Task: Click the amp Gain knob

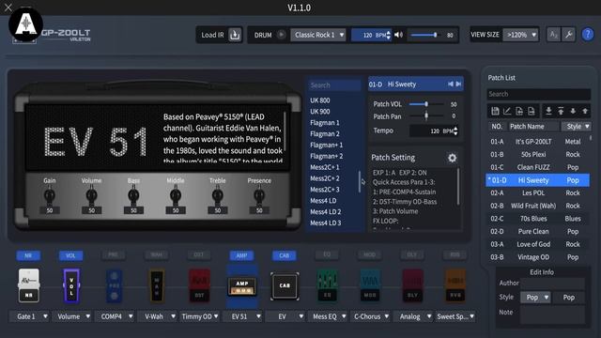Action: pyautogui.click(x=50, y=195)
